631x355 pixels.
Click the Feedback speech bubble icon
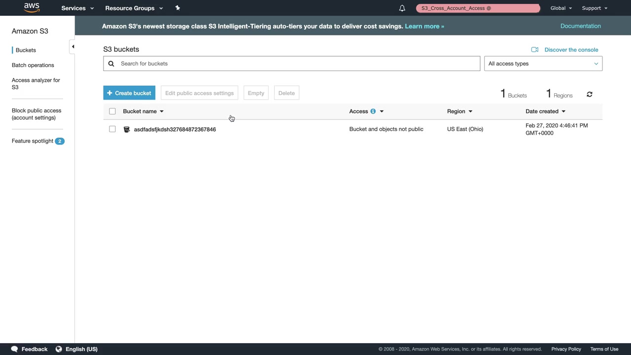[x=15, y=349]
